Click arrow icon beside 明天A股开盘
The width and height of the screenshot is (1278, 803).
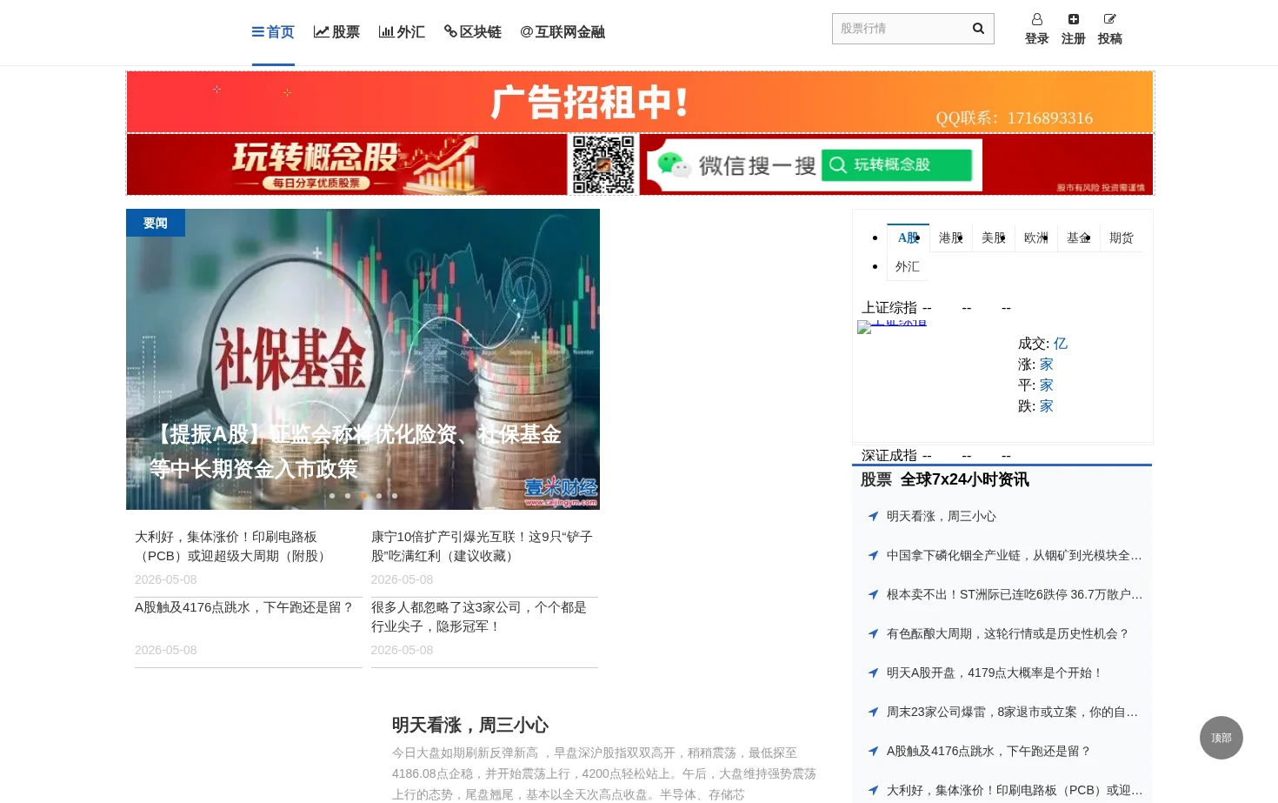(873, 673)
